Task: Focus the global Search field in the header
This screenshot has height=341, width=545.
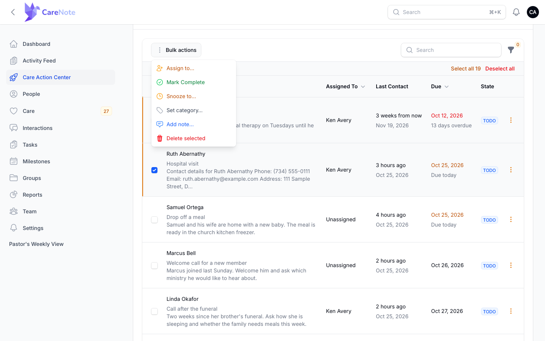Action: 447,12
